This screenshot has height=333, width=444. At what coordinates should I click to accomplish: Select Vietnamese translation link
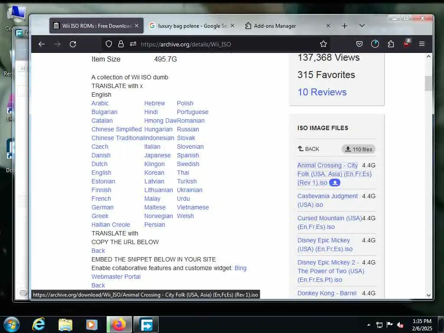pyautogui.click(x=193, y=207)
